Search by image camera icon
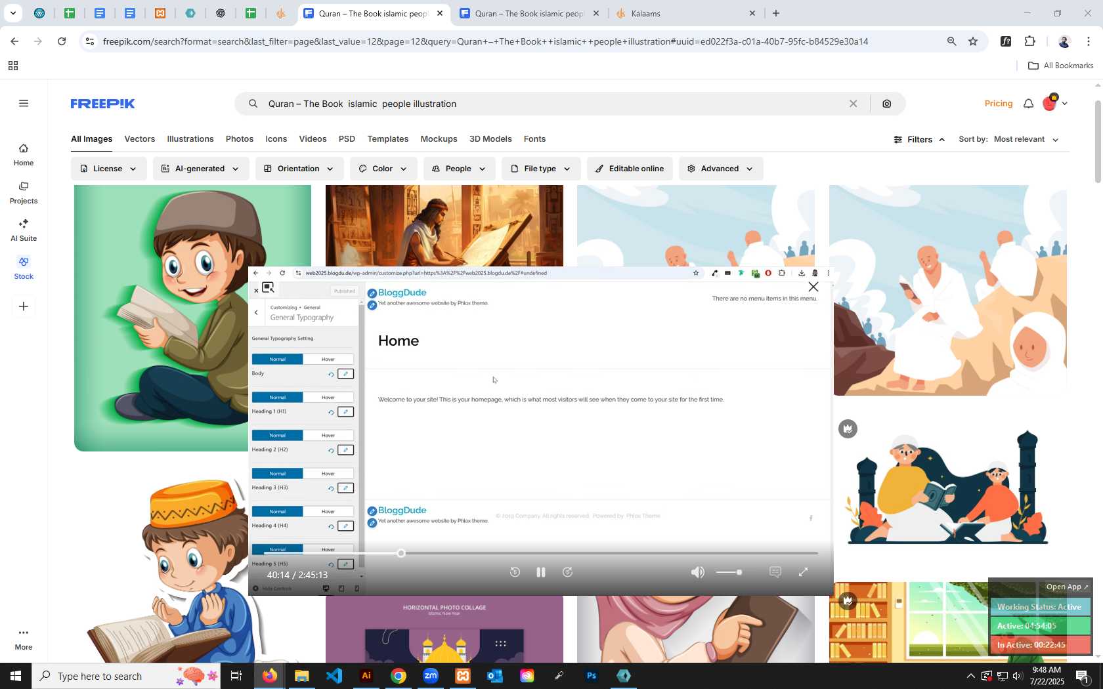 [887, 104]
